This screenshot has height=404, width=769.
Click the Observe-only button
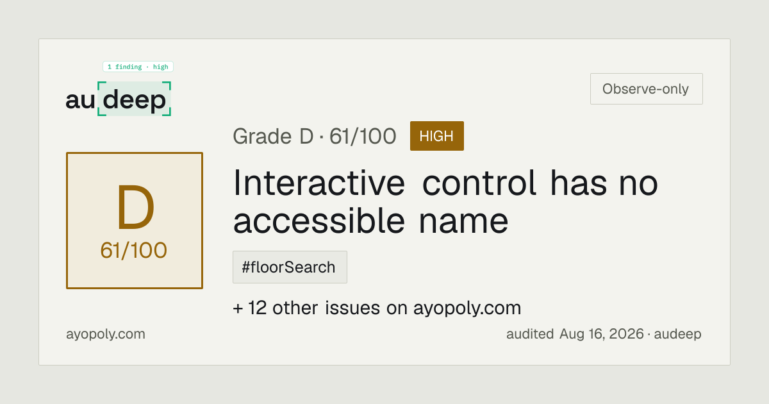(646, 89)
